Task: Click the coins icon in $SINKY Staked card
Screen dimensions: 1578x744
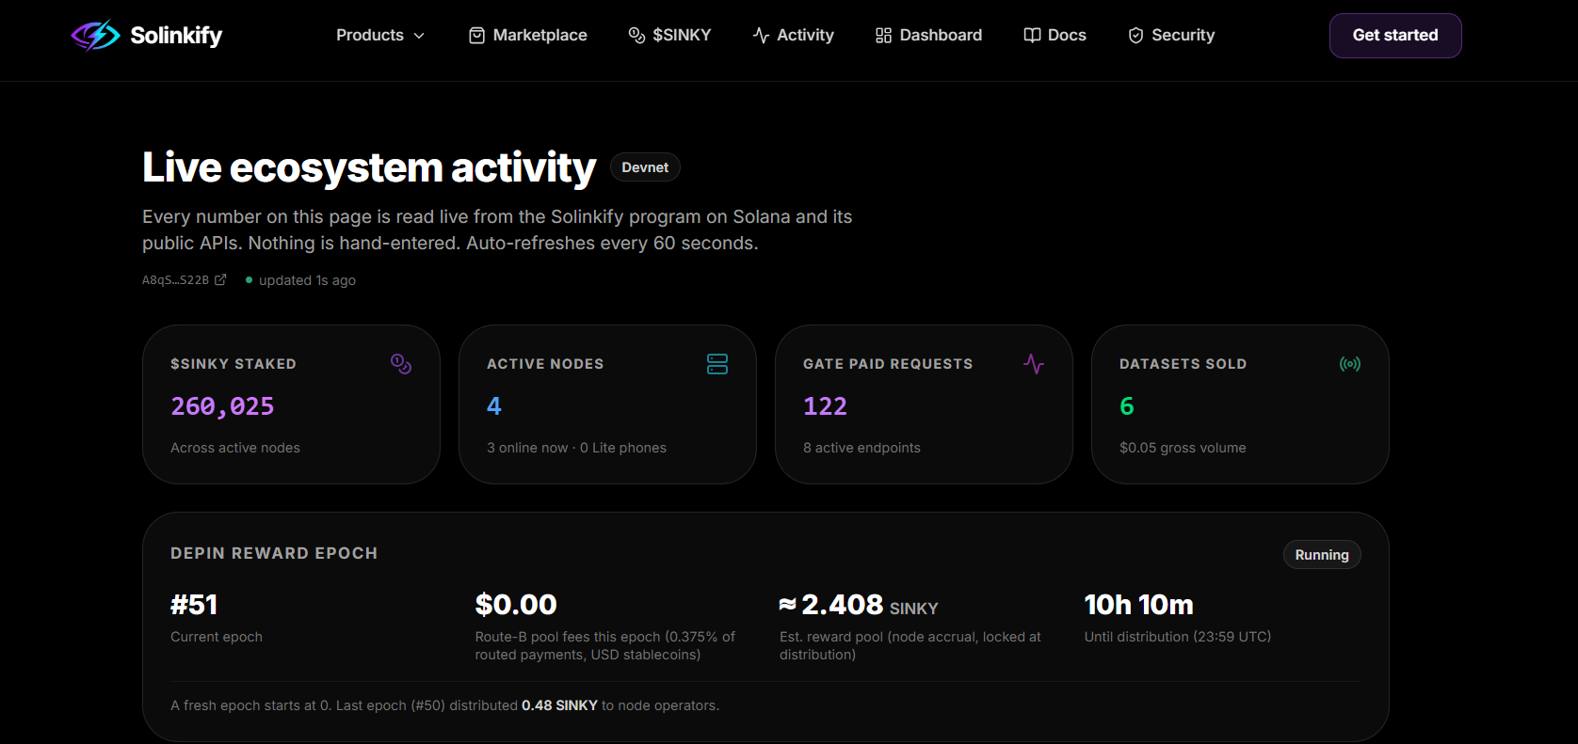Action: coord(401,364)
